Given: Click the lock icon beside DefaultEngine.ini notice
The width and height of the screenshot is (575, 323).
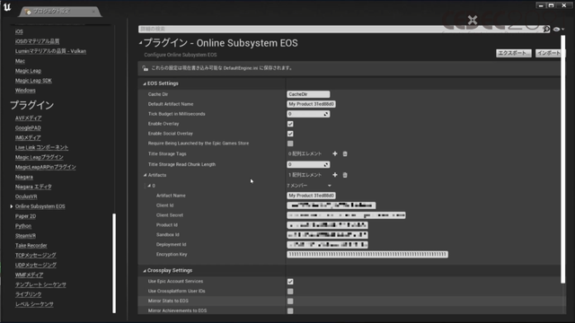Looking at the screenshot, I should click(x=146, y=68).
